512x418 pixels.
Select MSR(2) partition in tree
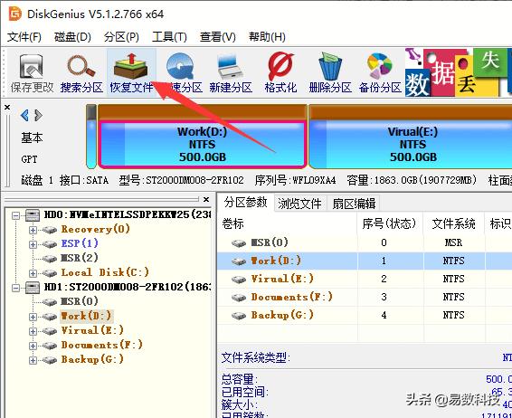[x=80, y=258]
